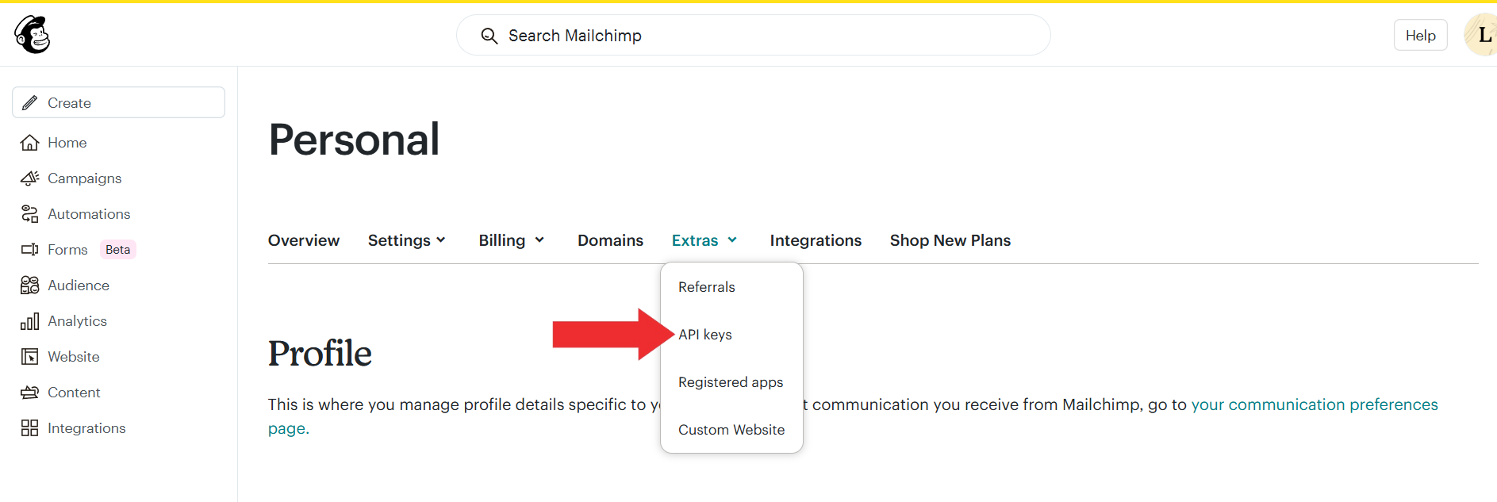This screenshot has width=1497, height=502.
Task: Go to Content in the sidebar
Action: 74,393
